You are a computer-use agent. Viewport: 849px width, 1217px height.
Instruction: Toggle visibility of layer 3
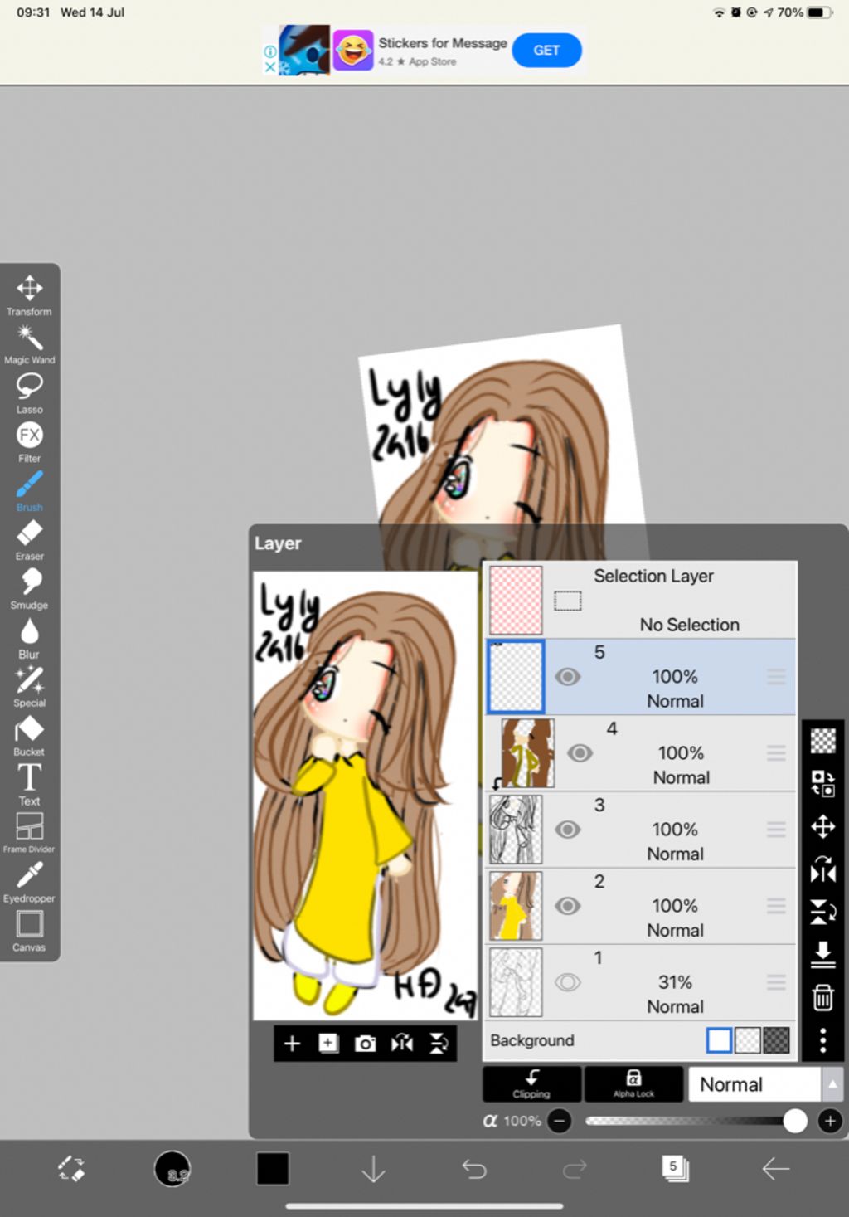point(568,830)
